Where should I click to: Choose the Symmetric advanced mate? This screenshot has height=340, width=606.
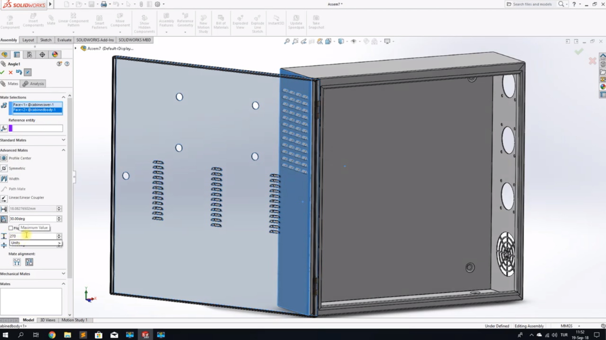(x=4, y=168)
